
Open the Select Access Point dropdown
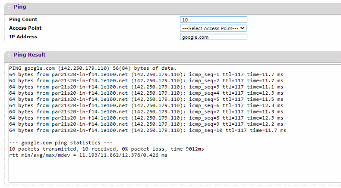213,28
